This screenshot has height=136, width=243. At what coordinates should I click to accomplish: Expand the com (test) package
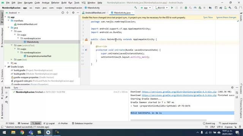click(x=12, y=60)
